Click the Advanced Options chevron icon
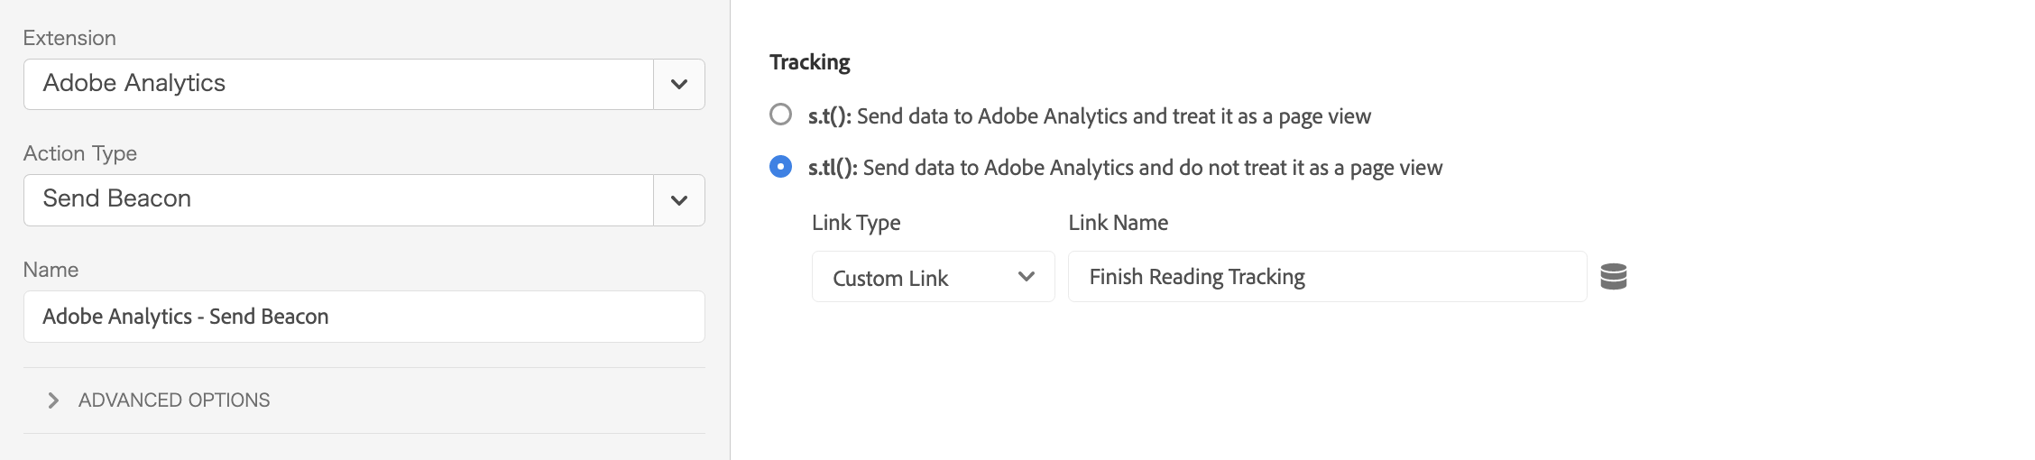Image resolution: width=2035 pixels, height=460 pixels. 53,400
